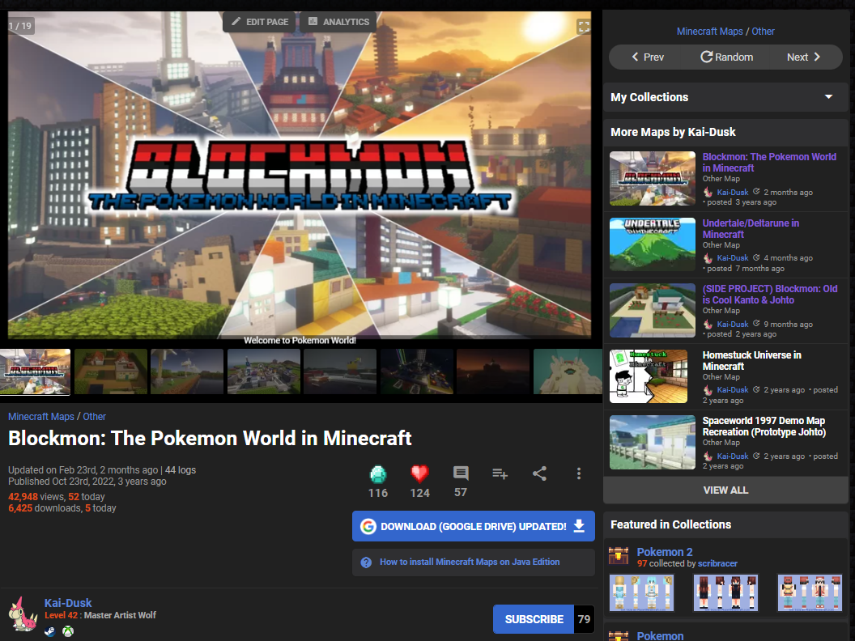Image resolution: width=855 pixels, height=641 pixels.
Task: Subscribe to Kai-Dusk
Action: [x=533, y=618]
